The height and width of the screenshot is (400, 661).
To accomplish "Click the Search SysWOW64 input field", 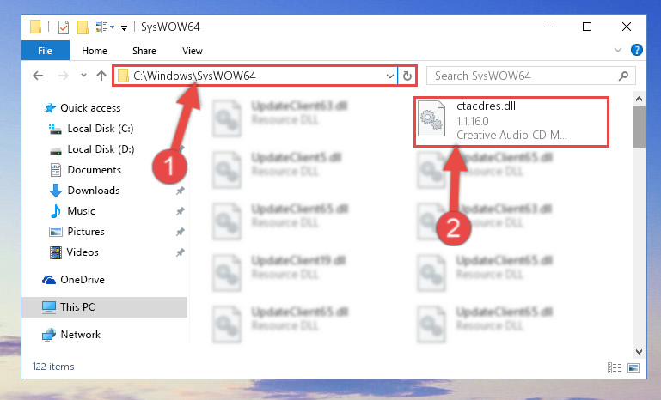I will pyautogui.click(x=523, y=76).
